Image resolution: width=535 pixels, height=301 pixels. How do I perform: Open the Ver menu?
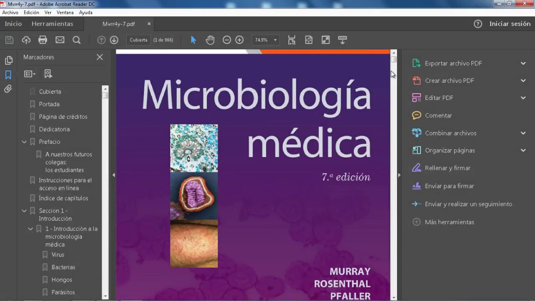point(48,13)
